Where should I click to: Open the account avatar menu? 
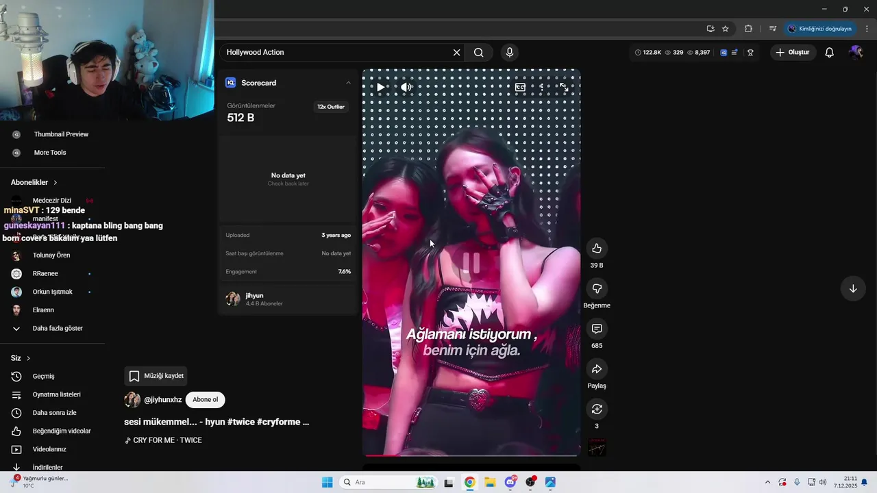tap(855, 52)
